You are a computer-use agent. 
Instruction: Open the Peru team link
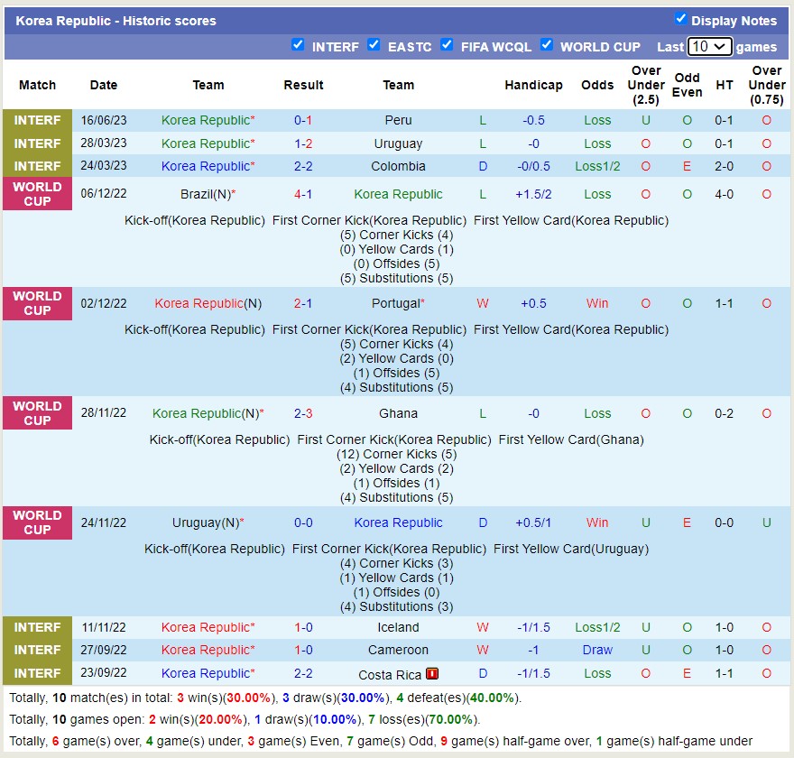pyautogui.click(x=398, y=120)
